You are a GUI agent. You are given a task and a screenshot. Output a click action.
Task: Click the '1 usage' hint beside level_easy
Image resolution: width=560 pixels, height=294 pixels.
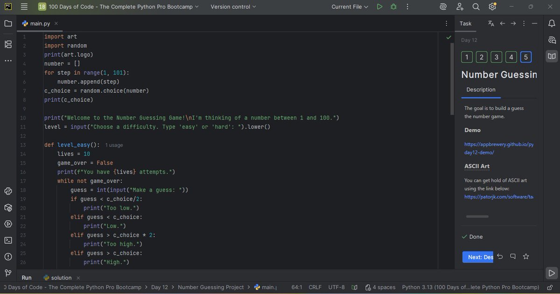click(114, 145)
